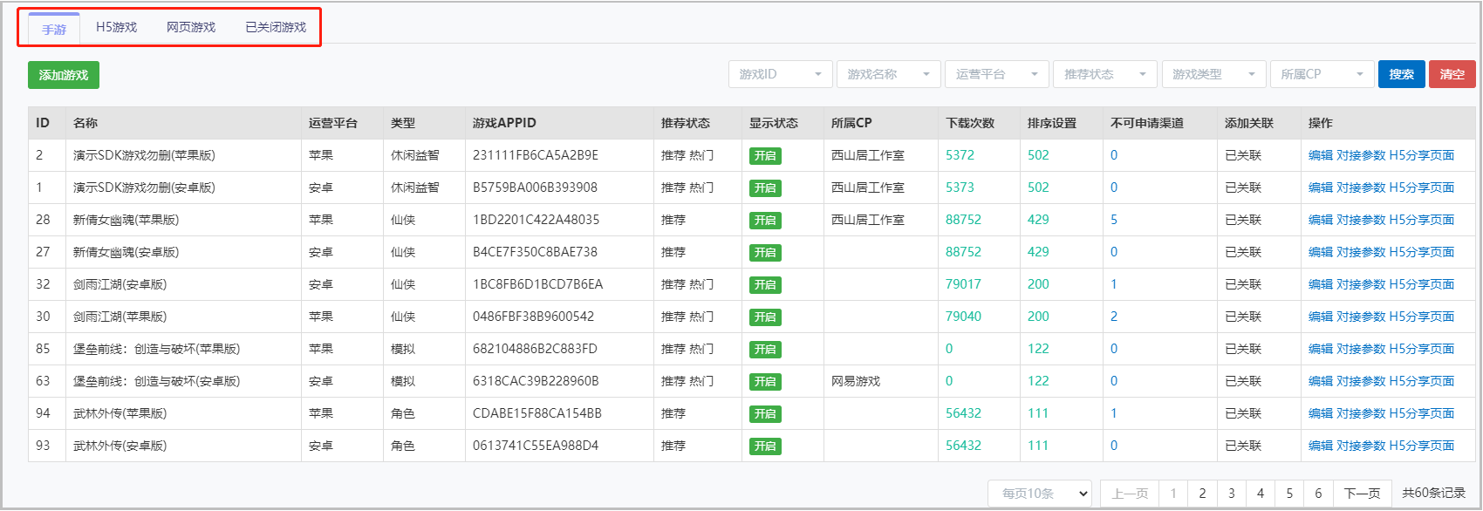Select the 网页游戏 tab
The image size is (1483, 511).
[191, 27]
